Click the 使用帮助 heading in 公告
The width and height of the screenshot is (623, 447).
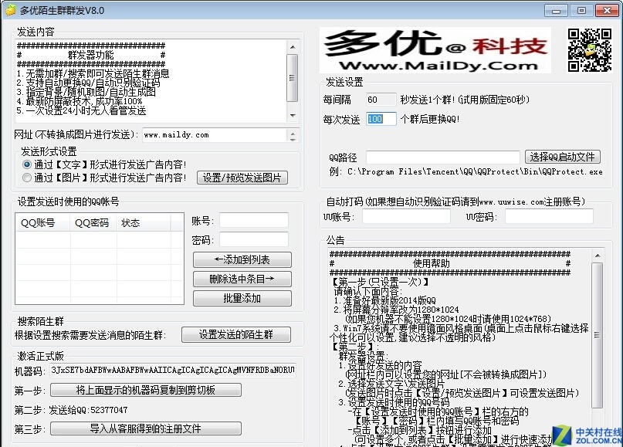pos(432,263)
